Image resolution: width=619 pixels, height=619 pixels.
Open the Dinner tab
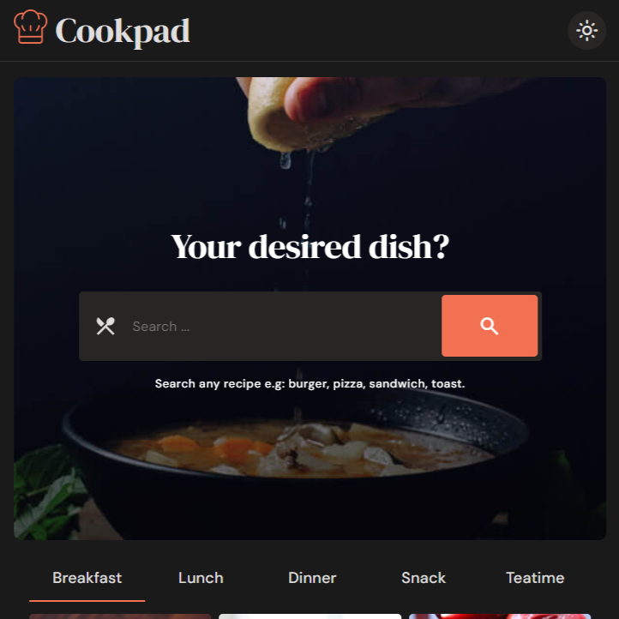(312, 578)
